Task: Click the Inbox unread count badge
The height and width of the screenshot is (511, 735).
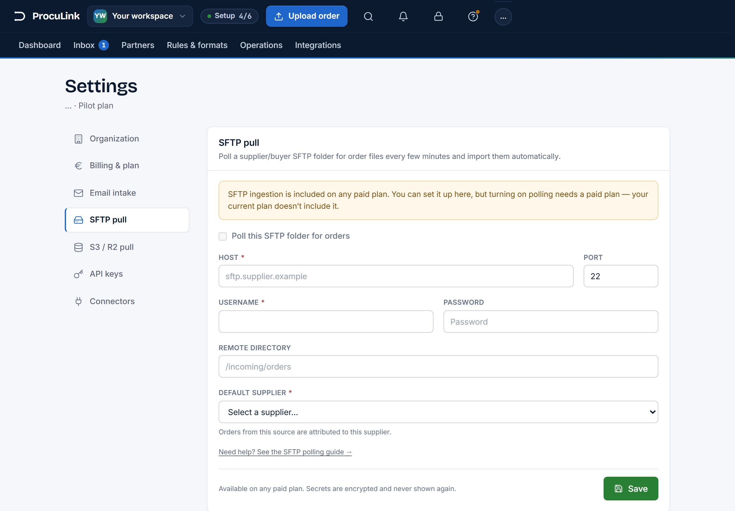Action: 104,45
